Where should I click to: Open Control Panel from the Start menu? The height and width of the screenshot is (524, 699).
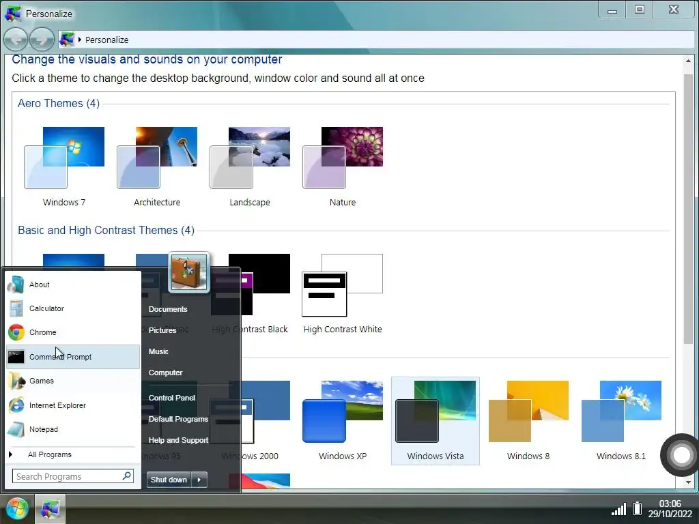coord(171,398)
